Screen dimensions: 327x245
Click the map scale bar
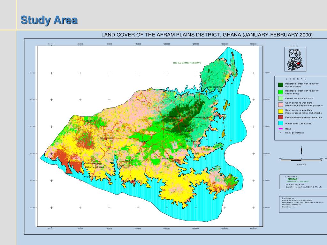point(301,160)
